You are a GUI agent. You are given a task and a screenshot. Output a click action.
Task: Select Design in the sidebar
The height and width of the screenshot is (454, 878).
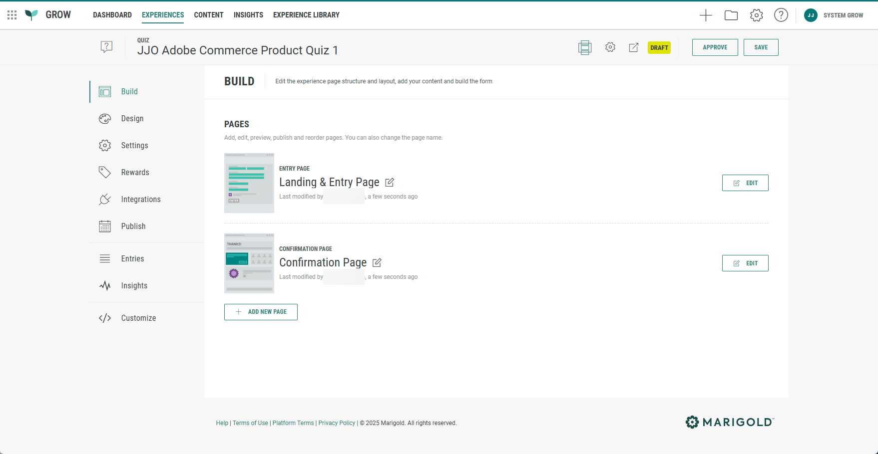coord(132,119)
